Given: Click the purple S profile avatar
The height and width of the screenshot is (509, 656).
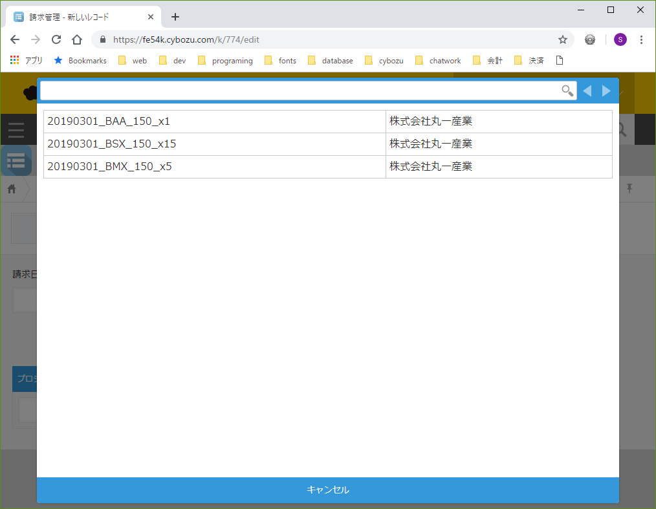Looking at the screenshot, I should 620,39.
